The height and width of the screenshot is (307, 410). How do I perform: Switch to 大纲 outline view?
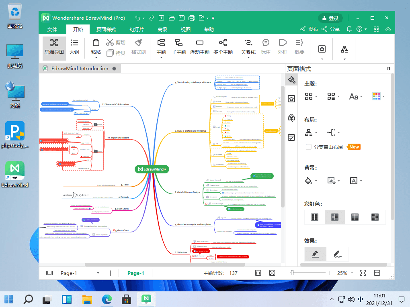pyautogui.click(x=74, y=47)
